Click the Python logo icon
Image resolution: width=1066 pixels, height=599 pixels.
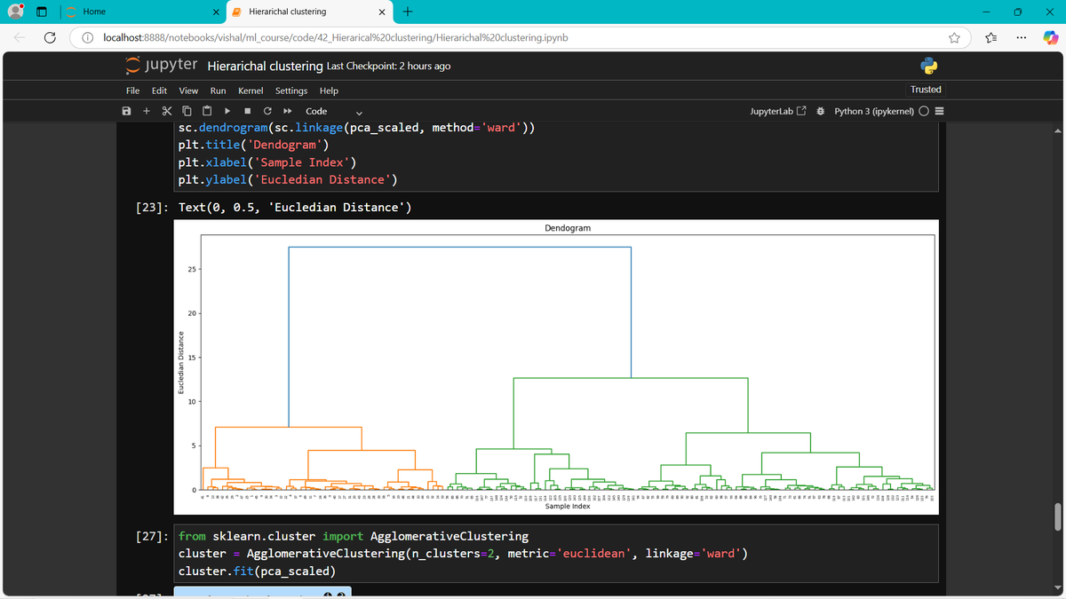click(928, 66)
